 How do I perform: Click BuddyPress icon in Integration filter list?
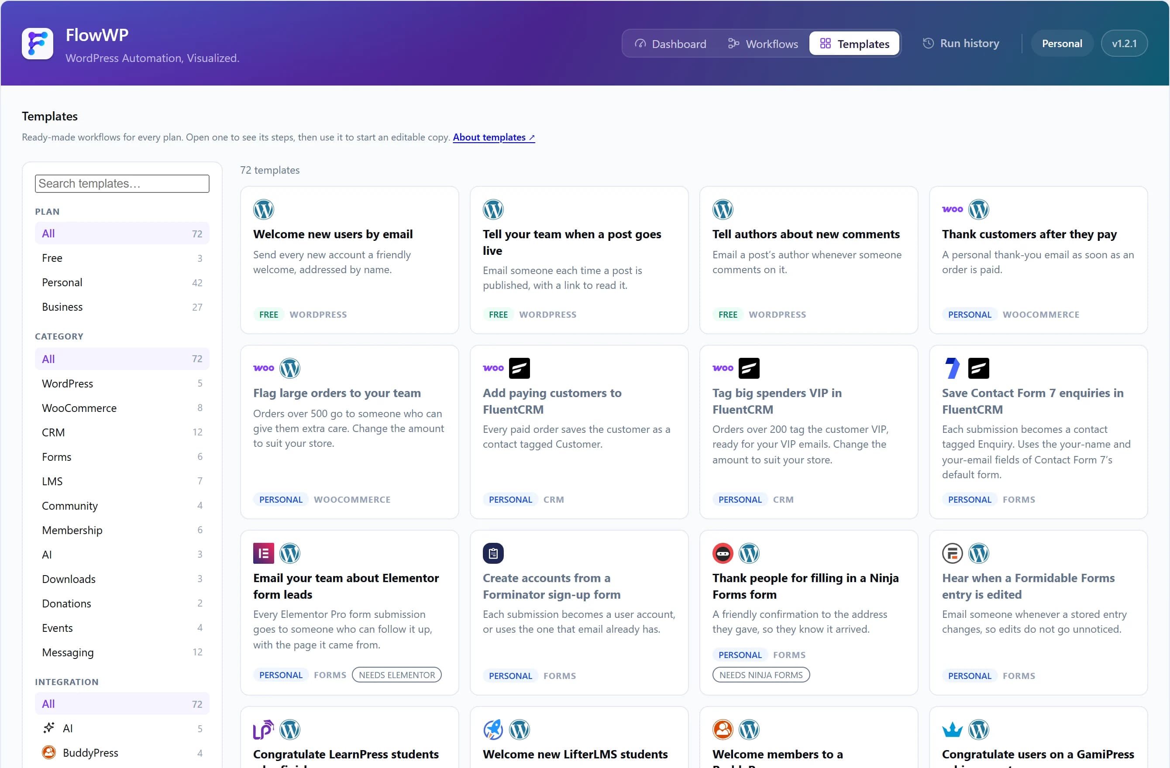coord(48,752)
